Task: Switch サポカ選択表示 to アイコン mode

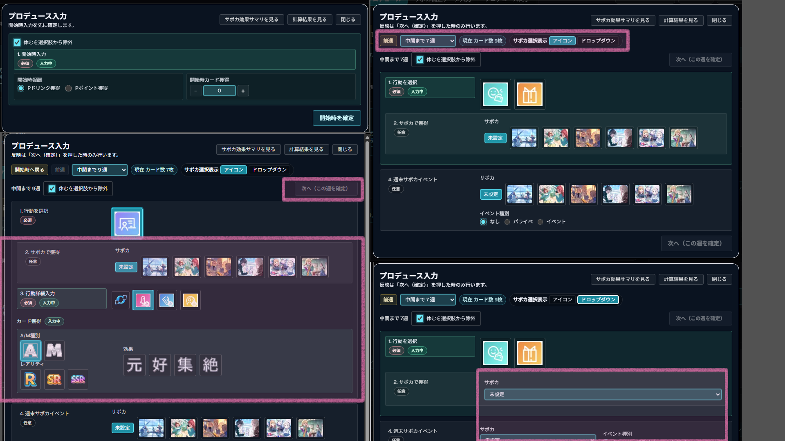Action: [563, 299]
